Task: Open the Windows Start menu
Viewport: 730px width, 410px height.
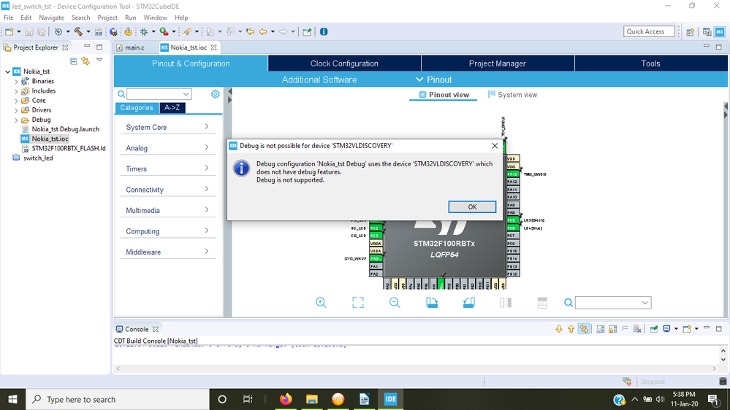Action: pos(12,399)
